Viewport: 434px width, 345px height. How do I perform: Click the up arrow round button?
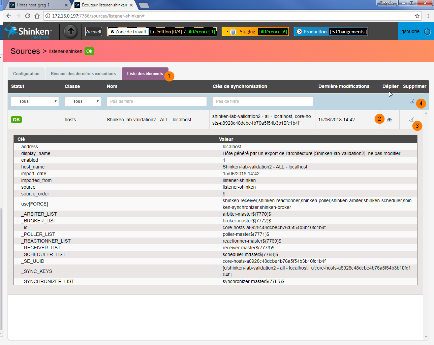(71, 31)
